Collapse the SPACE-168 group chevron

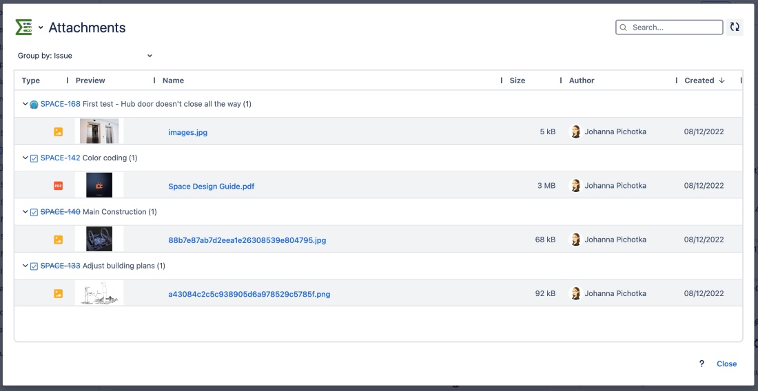[x=25, y=104]
